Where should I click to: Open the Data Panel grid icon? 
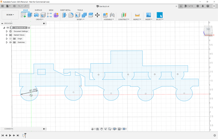2,6
